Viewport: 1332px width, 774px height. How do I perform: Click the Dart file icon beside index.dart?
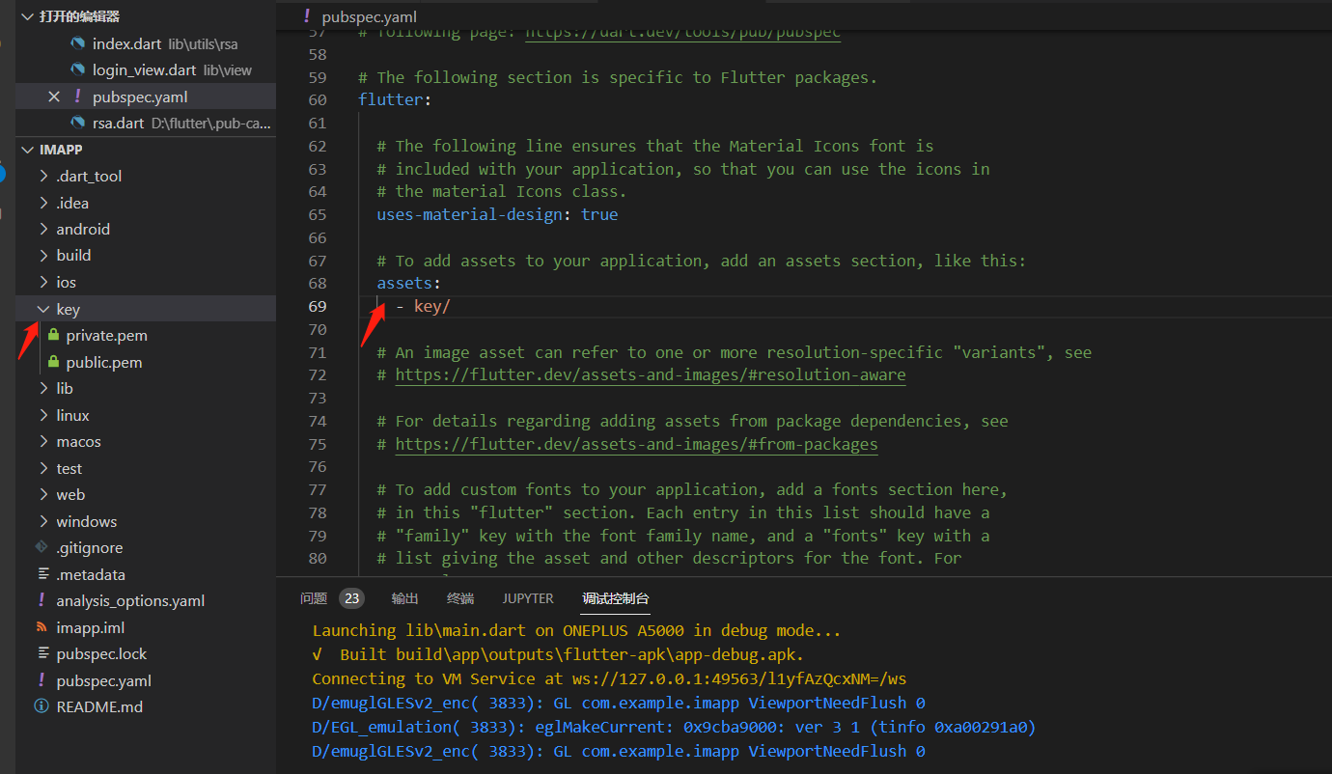tap(78, 43)
